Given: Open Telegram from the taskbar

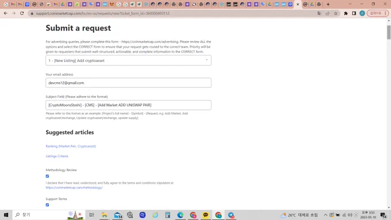Looking at the screenshot, I should tap(231, 215).
